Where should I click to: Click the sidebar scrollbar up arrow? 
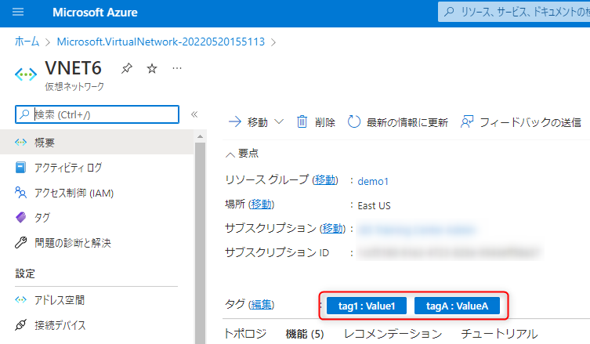pos(200,136)
